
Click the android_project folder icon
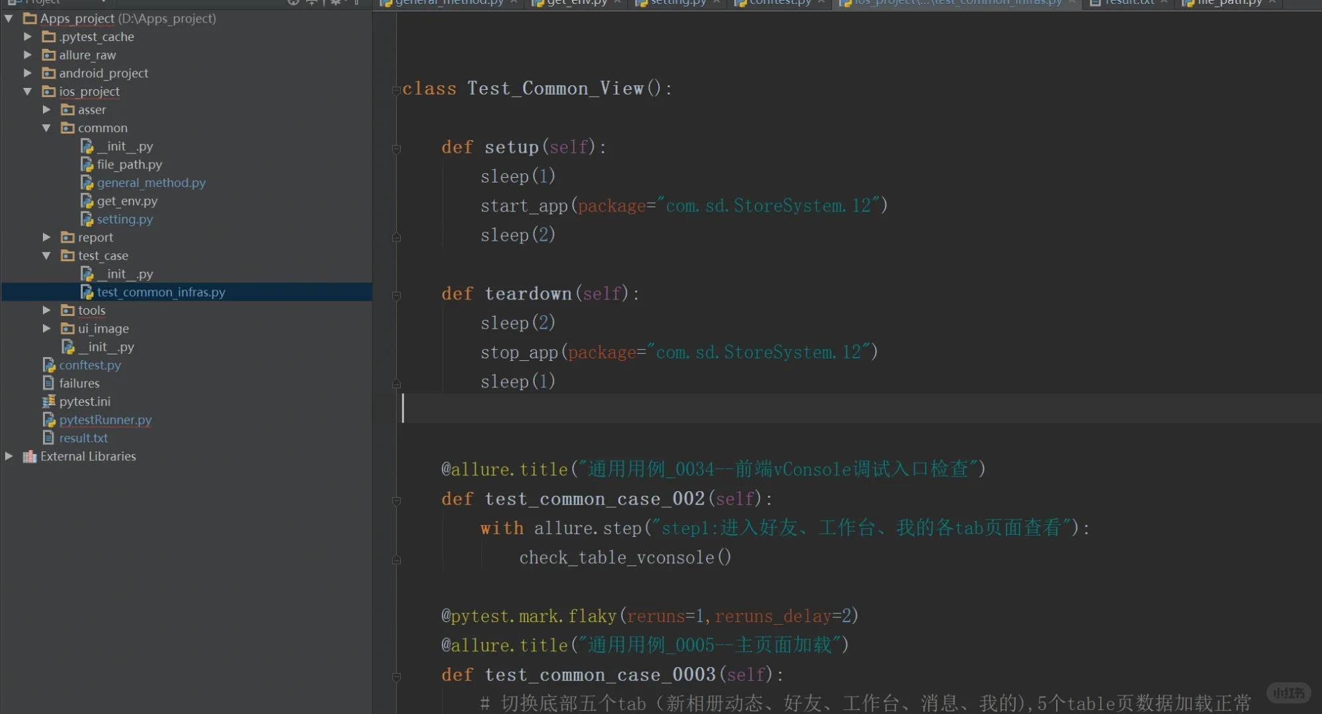tap(49, 73)
